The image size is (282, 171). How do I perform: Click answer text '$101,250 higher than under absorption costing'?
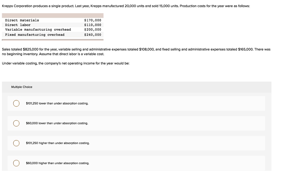click(58, 143)
